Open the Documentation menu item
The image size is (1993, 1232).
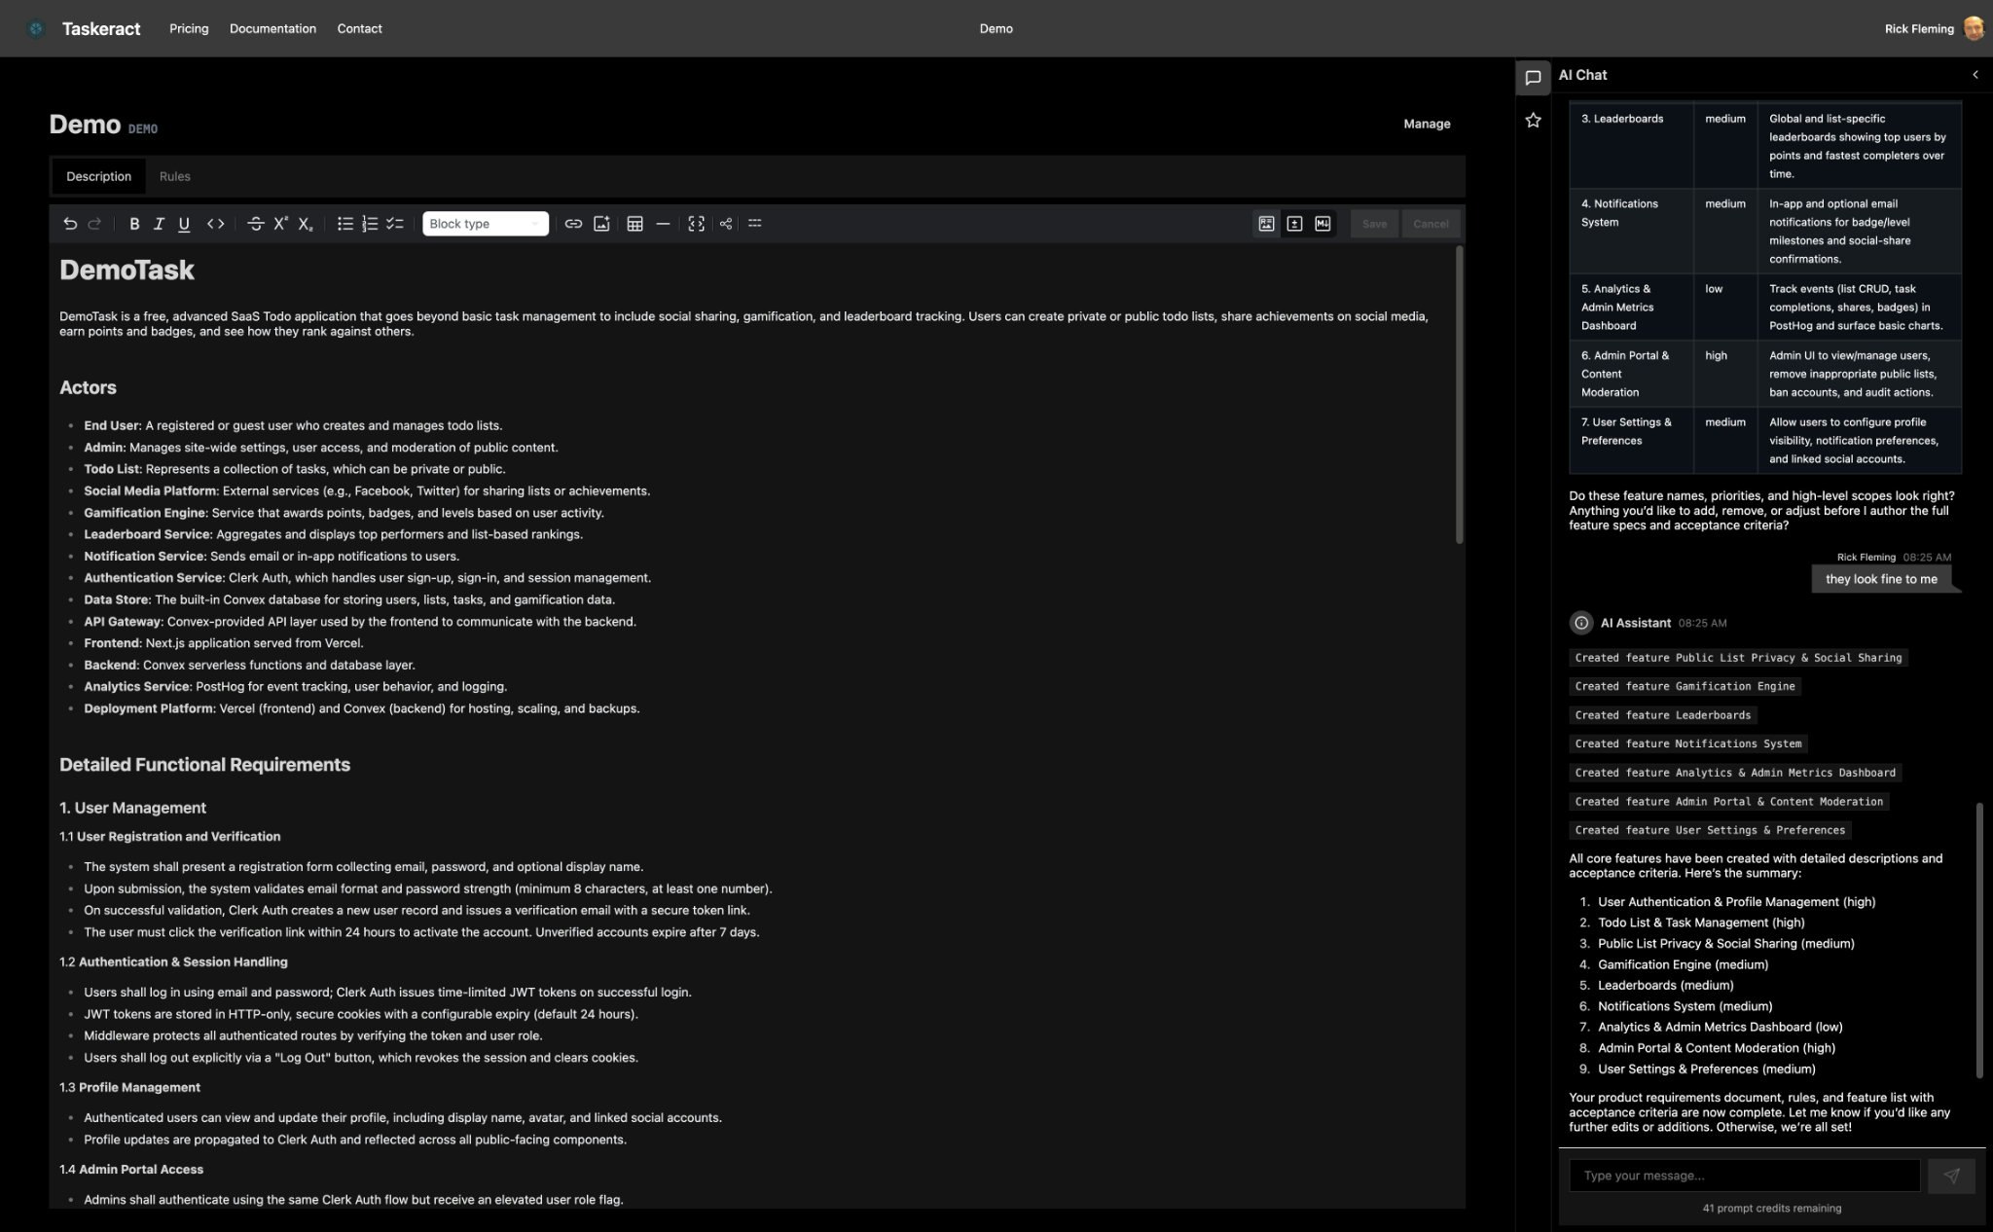coord(272,28)
